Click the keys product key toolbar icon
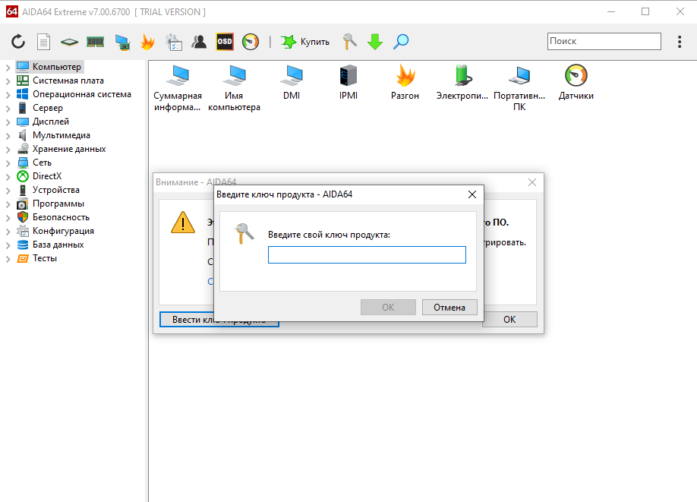 (349, 42)
